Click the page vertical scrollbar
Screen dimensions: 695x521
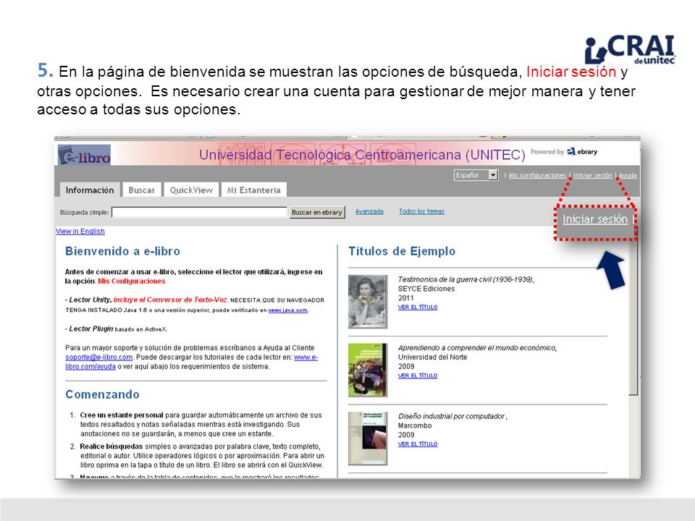point(634,319)
